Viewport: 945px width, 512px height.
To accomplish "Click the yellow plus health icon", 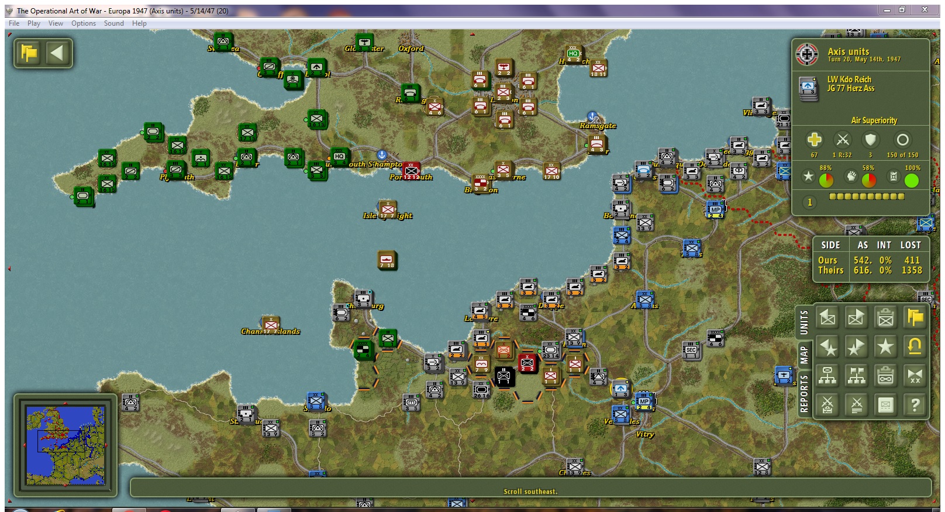I will point(814,140).
